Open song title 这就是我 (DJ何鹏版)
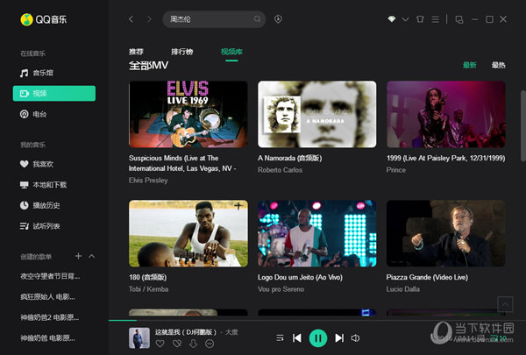Viewport: 526px width, 355px height. [186, 332]
